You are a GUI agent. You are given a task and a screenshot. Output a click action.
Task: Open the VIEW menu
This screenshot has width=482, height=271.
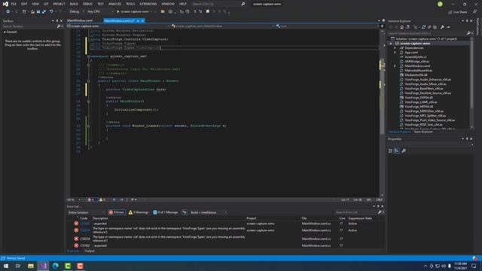(x=35, y=4)
